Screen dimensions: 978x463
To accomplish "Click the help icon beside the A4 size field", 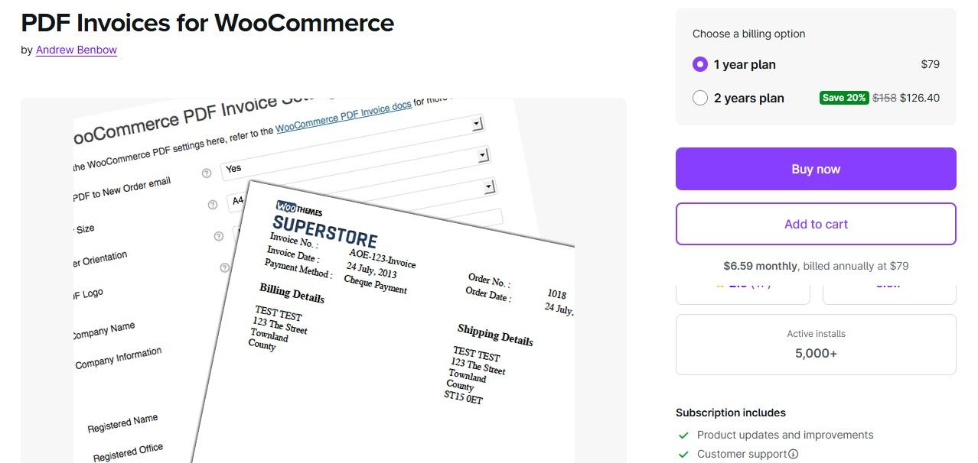I will tap(213, 205).
